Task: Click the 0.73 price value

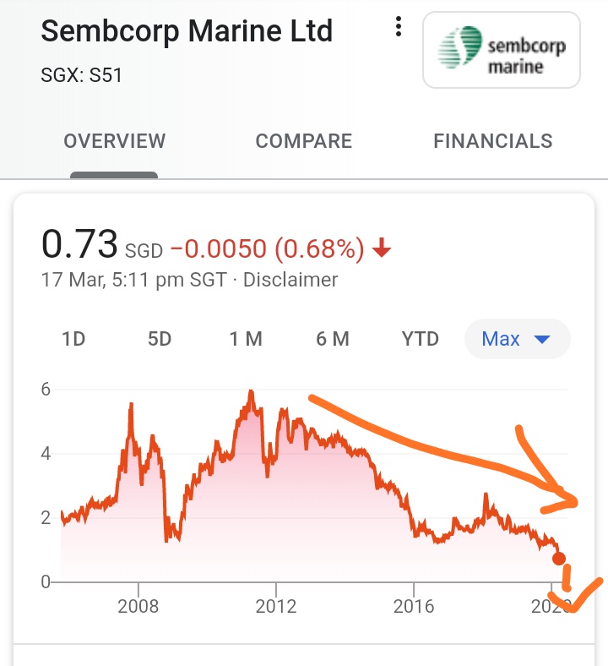Action: tap(79, 246)
